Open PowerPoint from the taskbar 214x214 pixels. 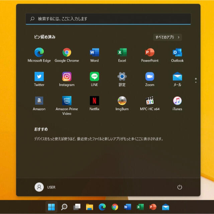(x=153, y=207)
